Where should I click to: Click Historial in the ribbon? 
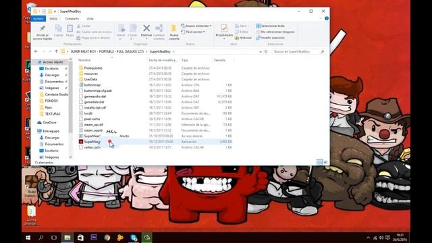[243, 38]
